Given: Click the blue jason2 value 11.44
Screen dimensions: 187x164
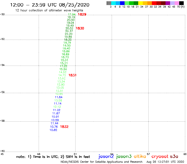Looking at the screenshot, I should click(55, 123).
